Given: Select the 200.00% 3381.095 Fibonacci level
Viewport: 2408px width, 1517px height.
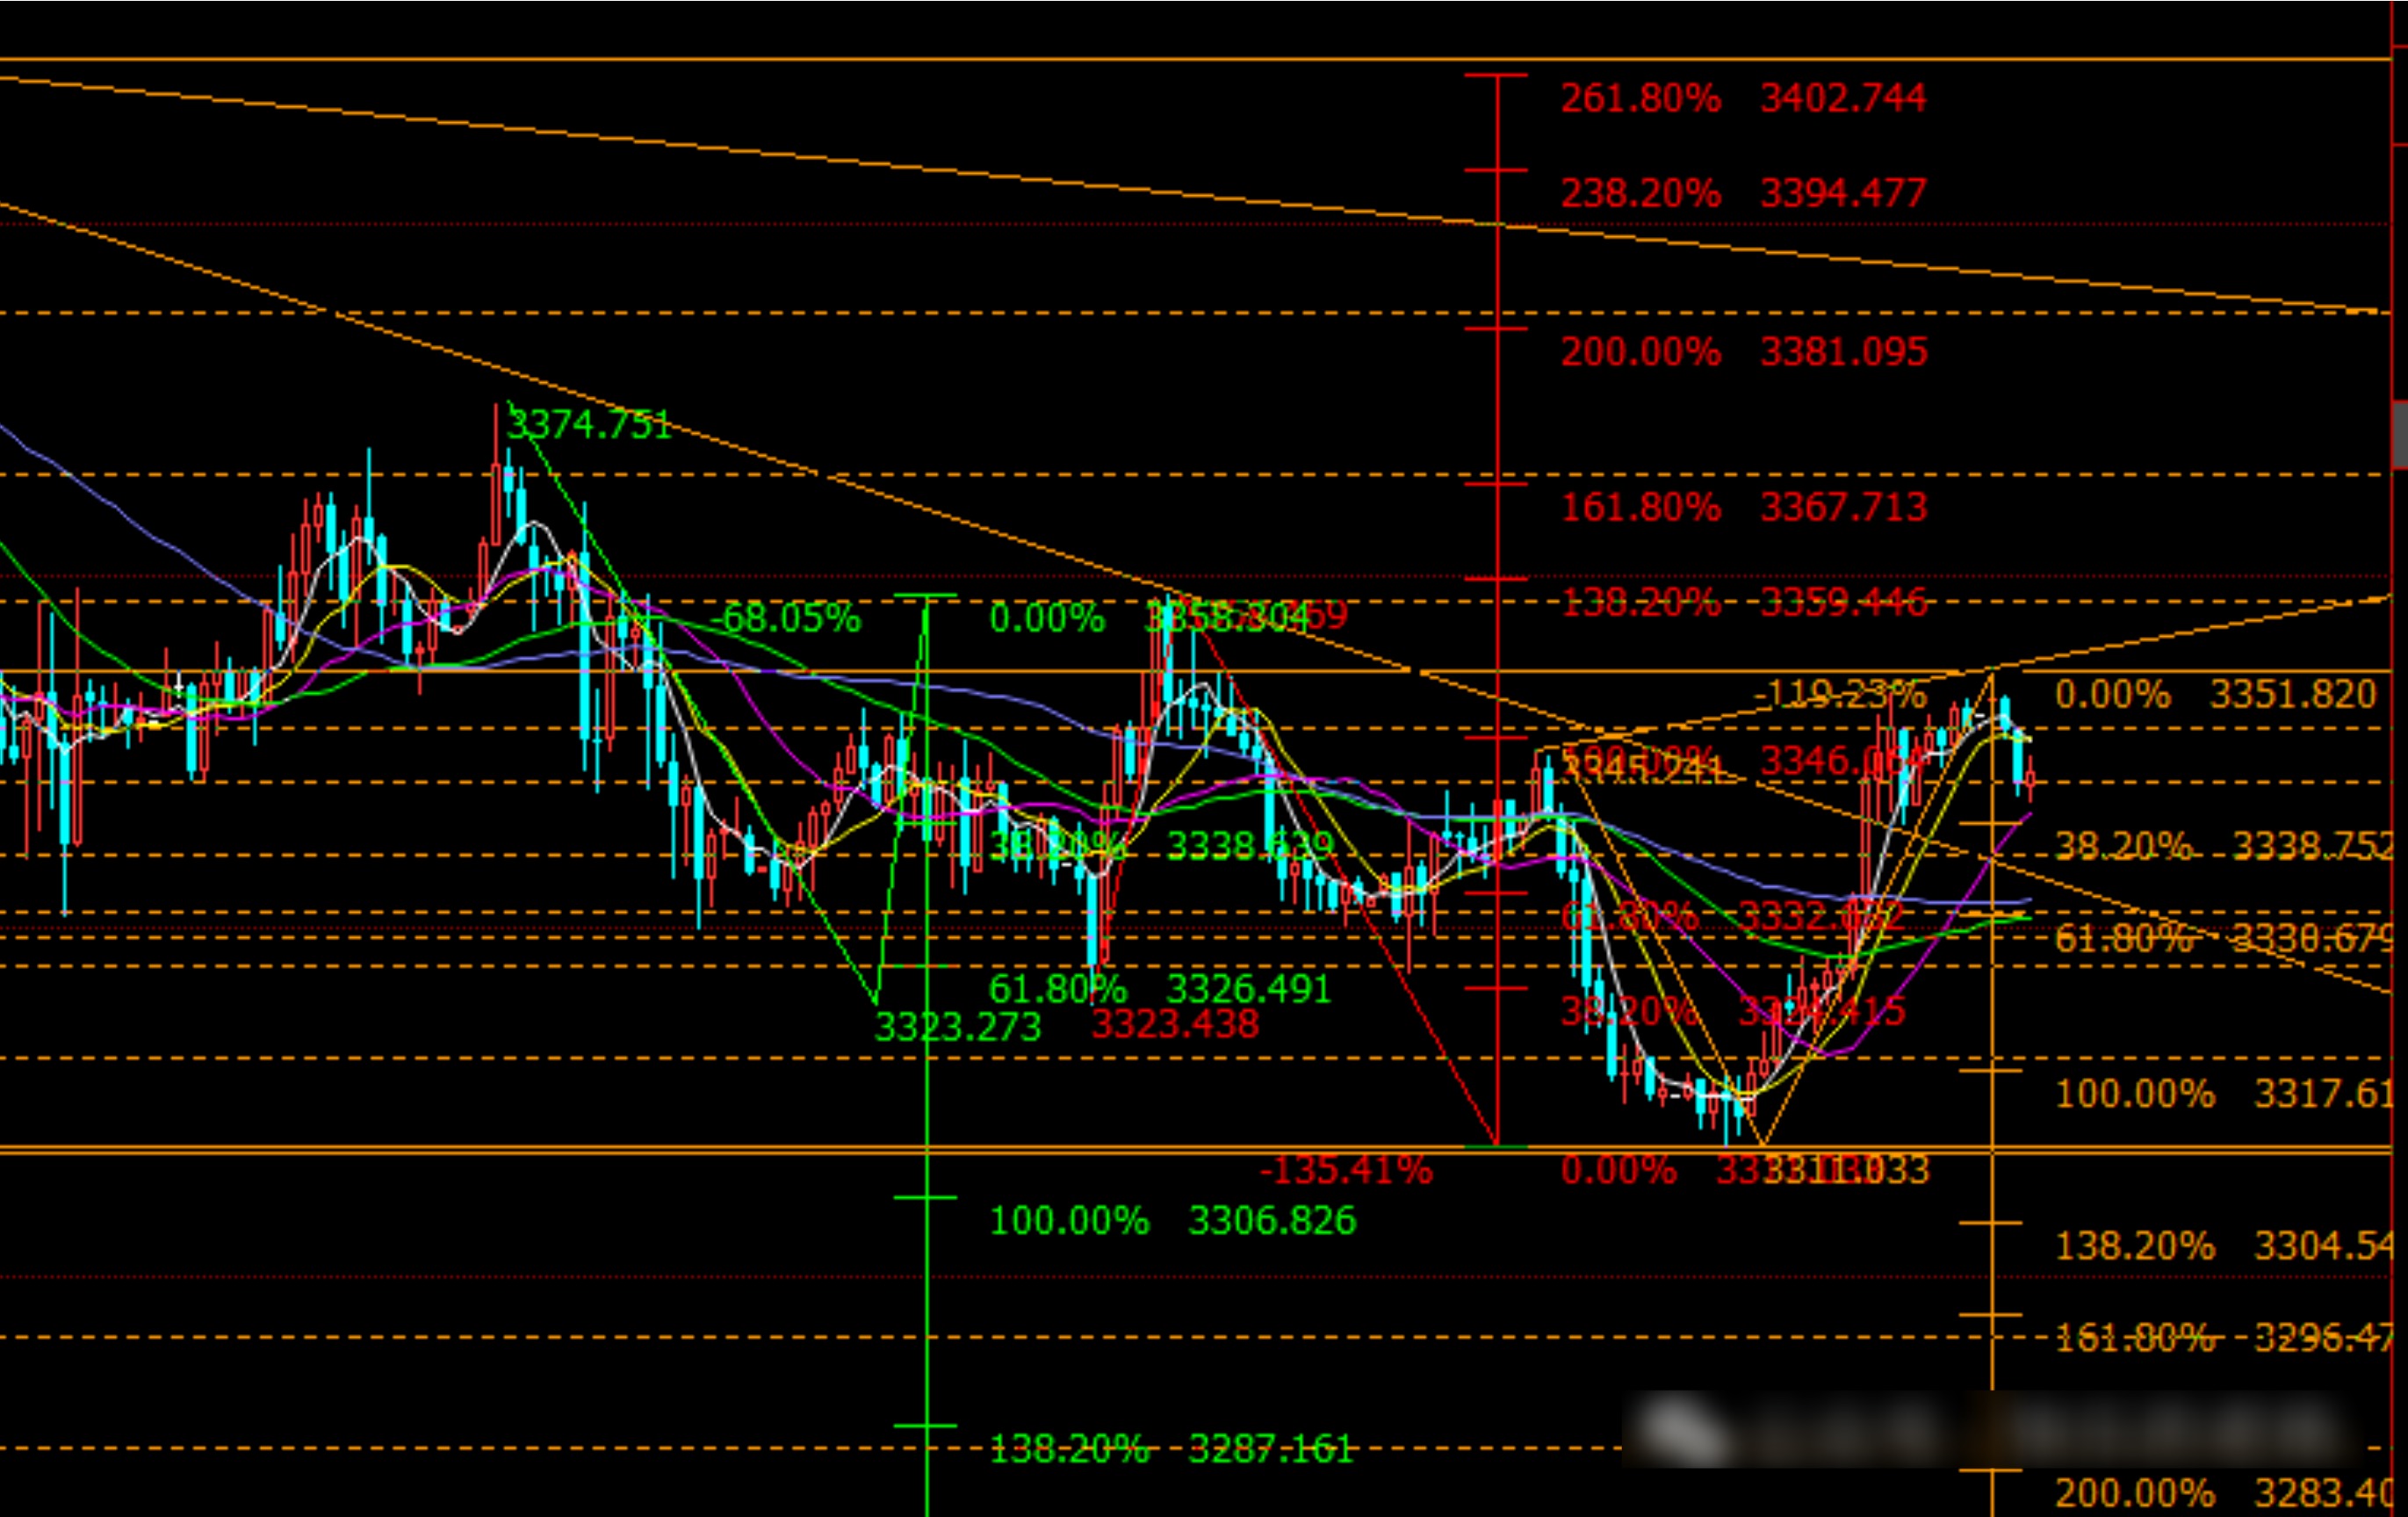Looking at the screenshot, I should pyautogui.click(x=1742, y=352).
